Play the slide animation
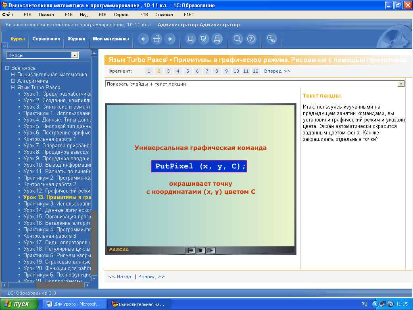 point(211,250)
